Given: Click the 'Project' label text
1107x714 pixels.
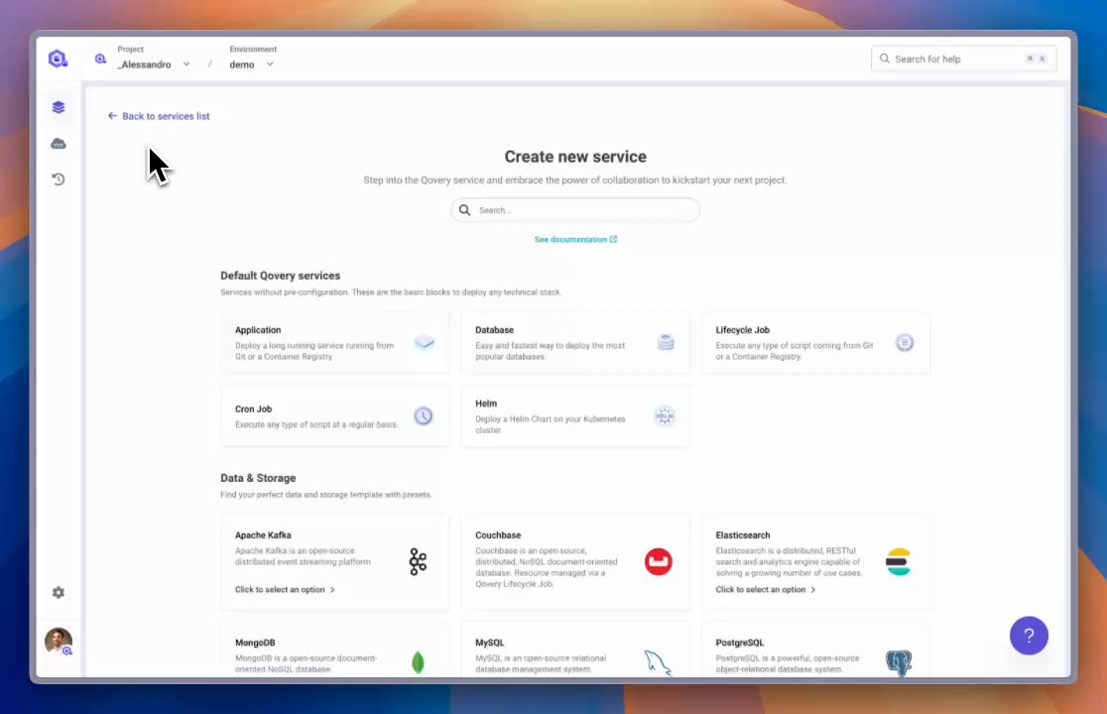Looking at the screenshot, I should pyautogui.click(x=131, y=49).
